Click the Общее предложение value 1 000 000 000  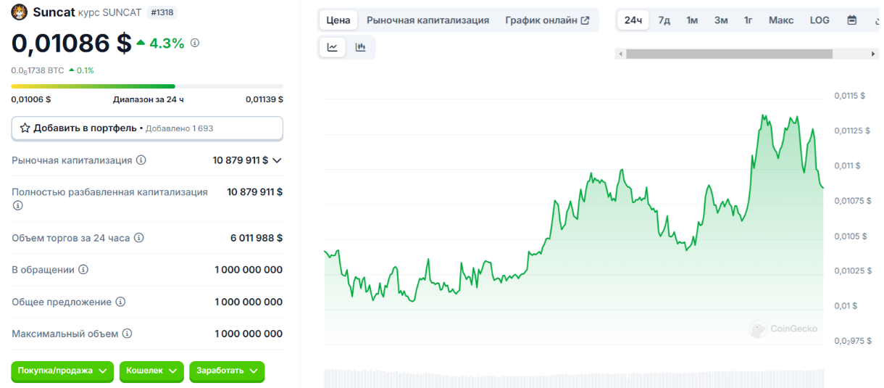[x=249, y=302]
